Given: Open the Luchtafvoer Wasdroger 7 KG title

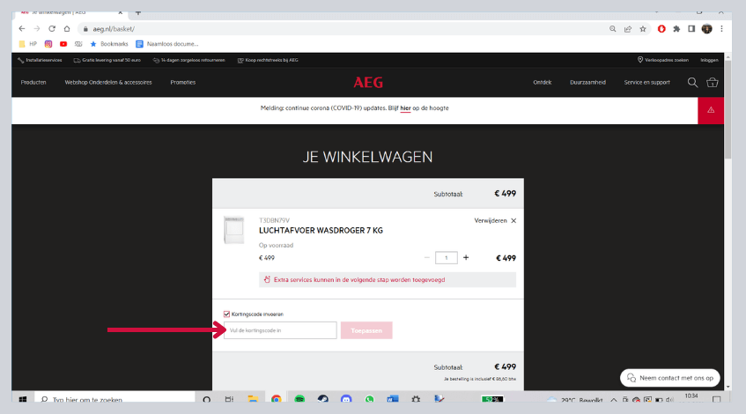Looking at the screenshot, I should [321, 230].
